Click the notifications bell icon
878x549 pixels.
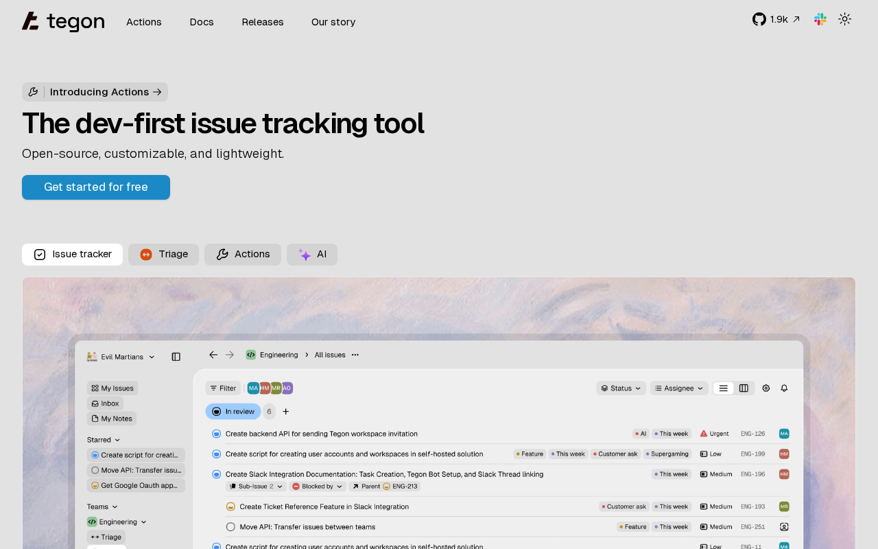click(784, 388)
